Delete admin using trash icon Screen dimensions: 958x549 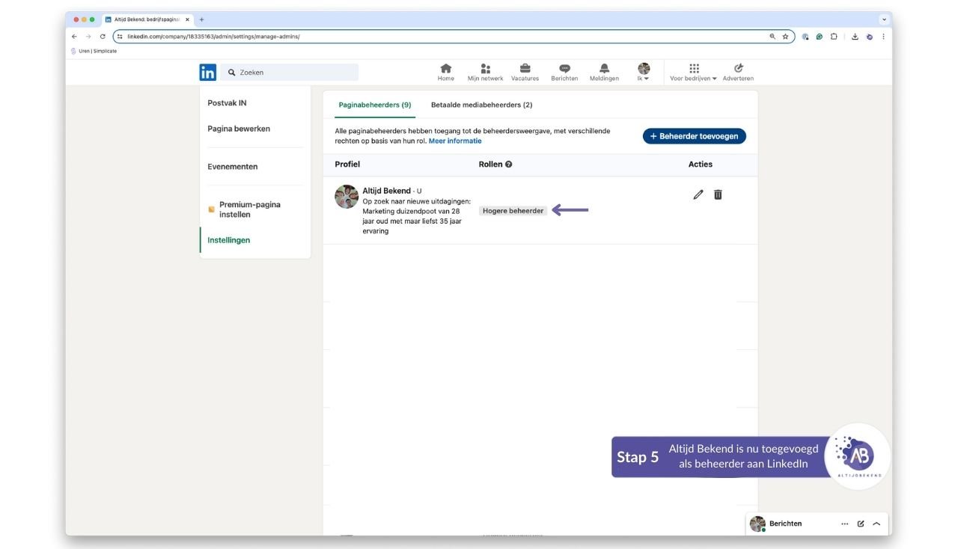coord(718,194)
